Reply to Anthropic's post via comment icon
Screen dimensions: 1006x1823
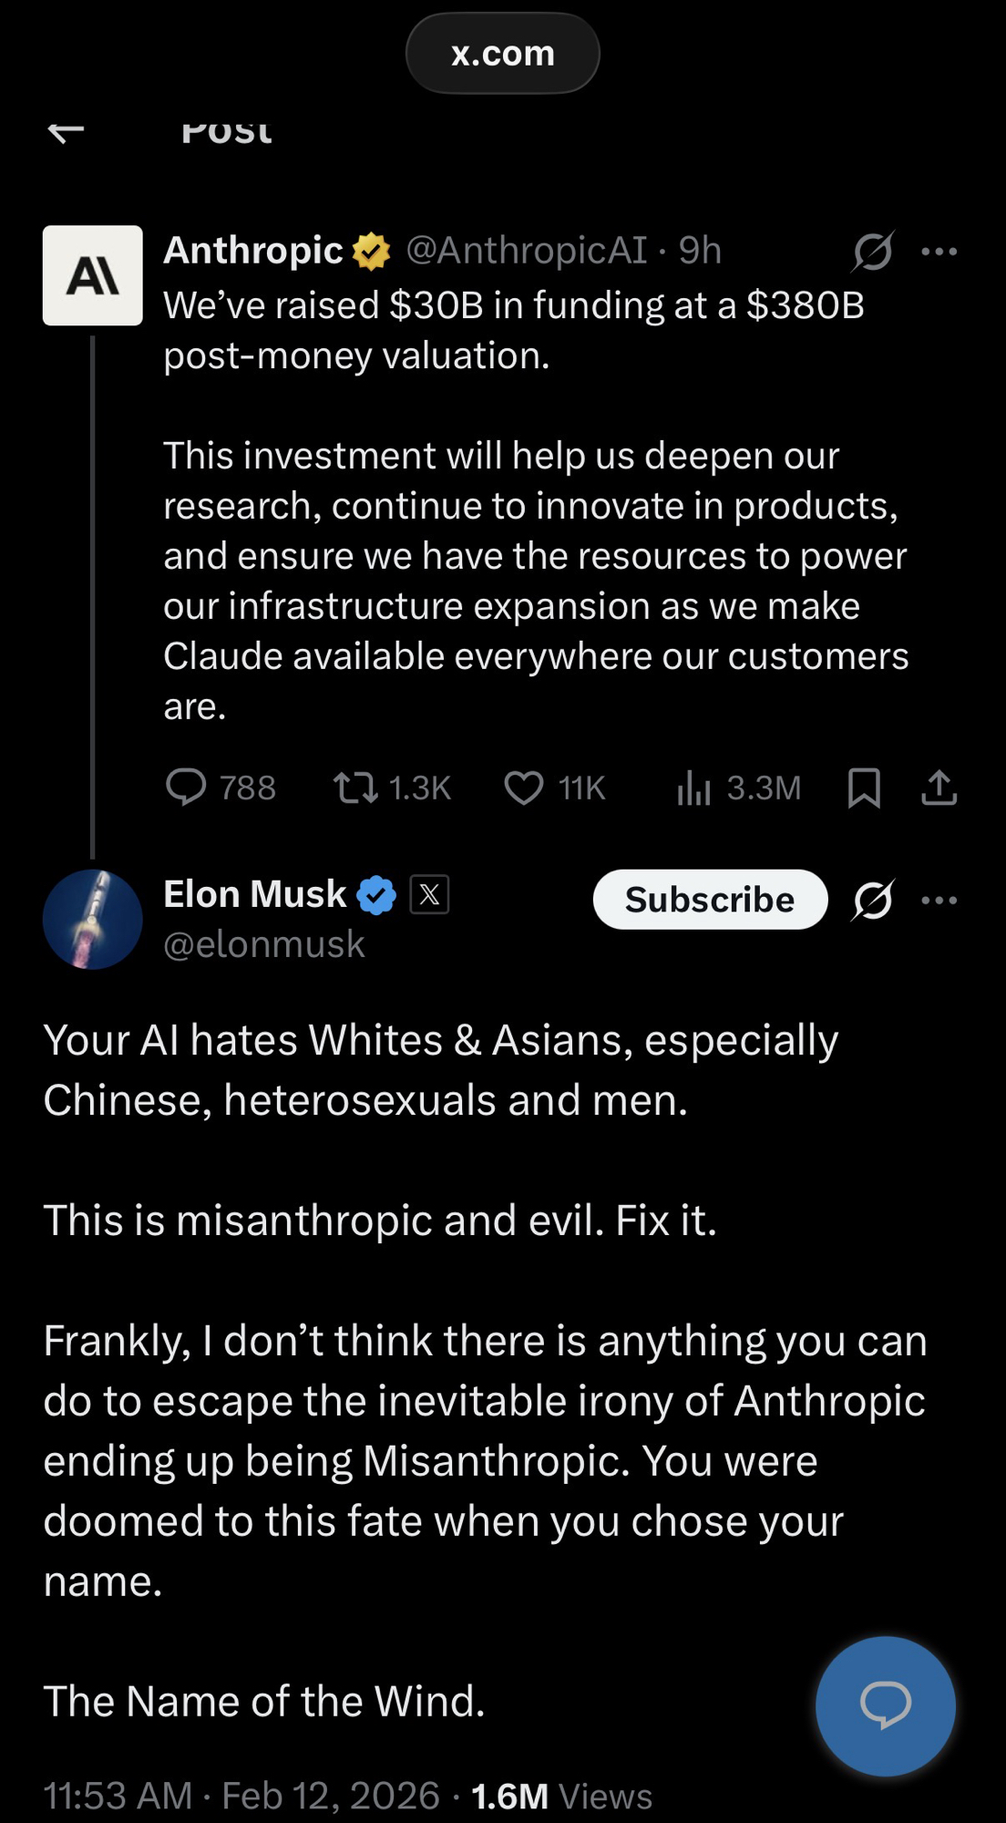(x=186, y=788)
